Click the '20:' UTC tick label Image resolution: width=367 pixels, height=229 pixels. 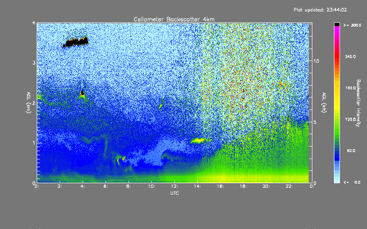click(267, 186)
